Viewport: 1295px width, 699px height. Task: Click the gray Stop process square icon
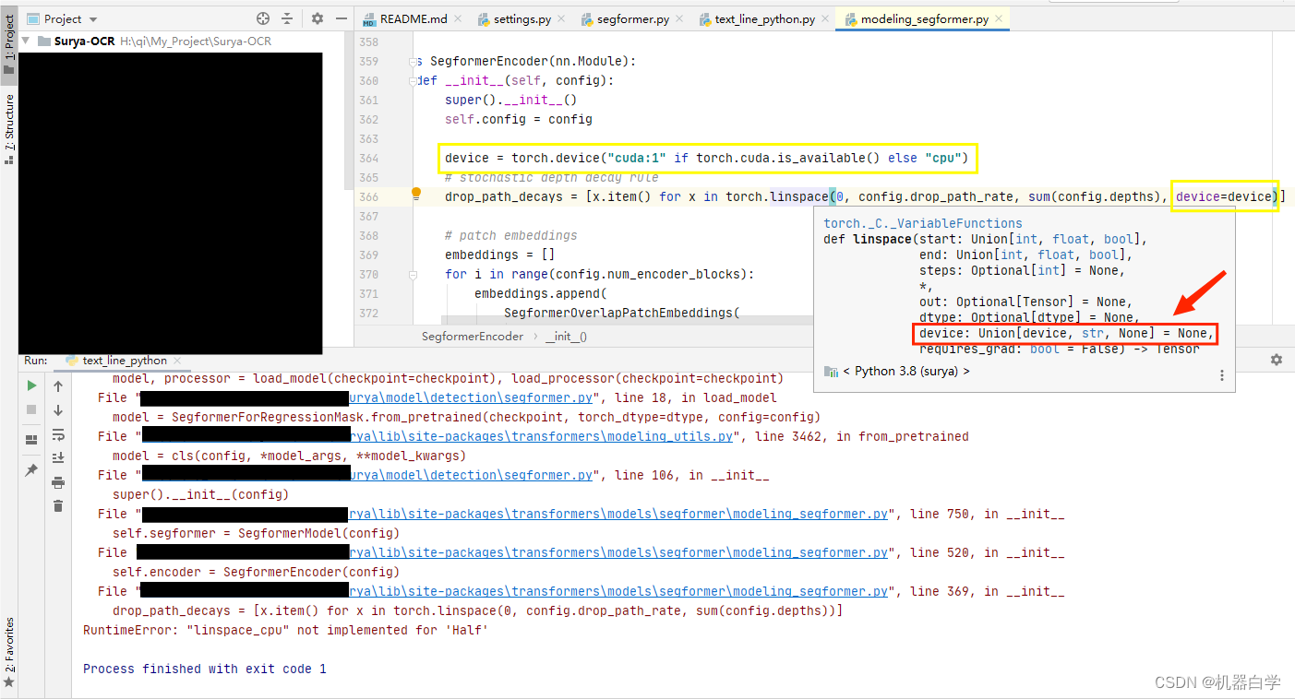pyautogui.click(x=32, y=409)
